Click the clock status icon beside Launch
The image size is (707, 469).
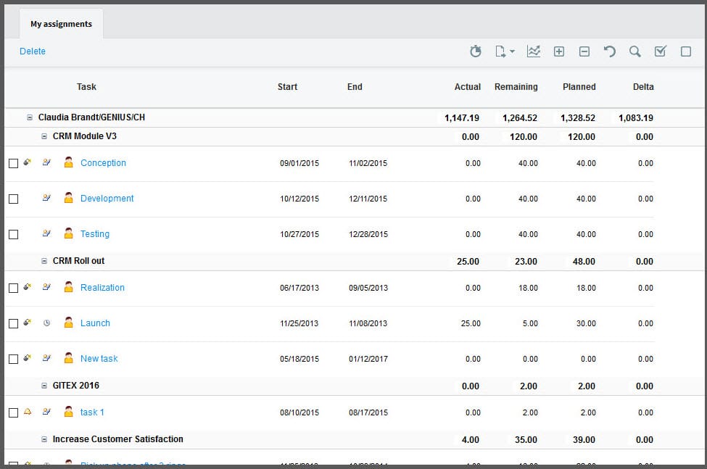(x=47, y=323)
